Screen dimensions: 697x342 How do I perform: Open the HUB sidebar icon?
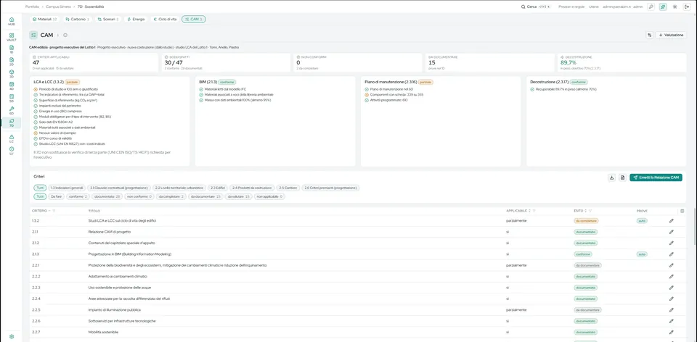tap(12, 21)
